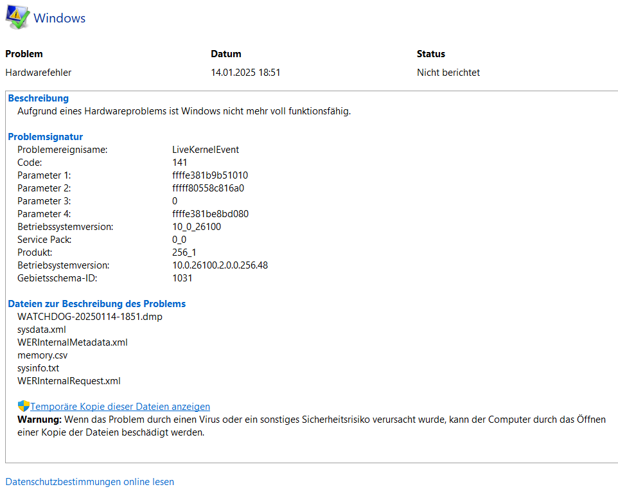Click the 'Produkt:' label
Screen dimensions: 618x496
click(35, 252)
